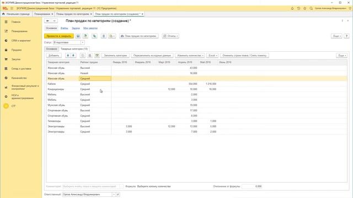This screenshot has height=198, width=353.
Task: Save the document with the floppy disk icon
Action: click(x=78, y=36)
